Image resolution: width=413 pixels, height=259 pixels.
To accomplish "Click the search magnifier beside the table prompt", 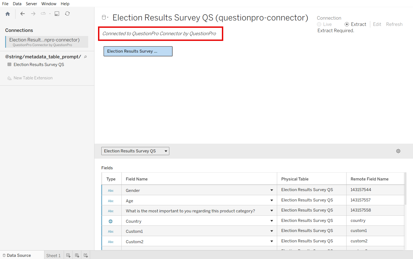I will point(85,57).
